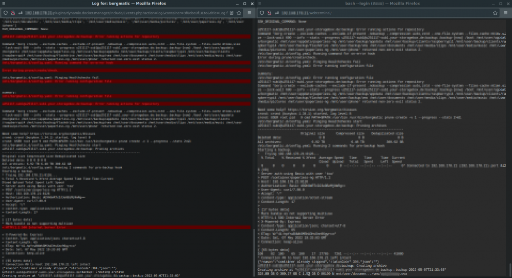
Task: Minimize the borgmatic log Firefox window
Action: click(237, 4)
